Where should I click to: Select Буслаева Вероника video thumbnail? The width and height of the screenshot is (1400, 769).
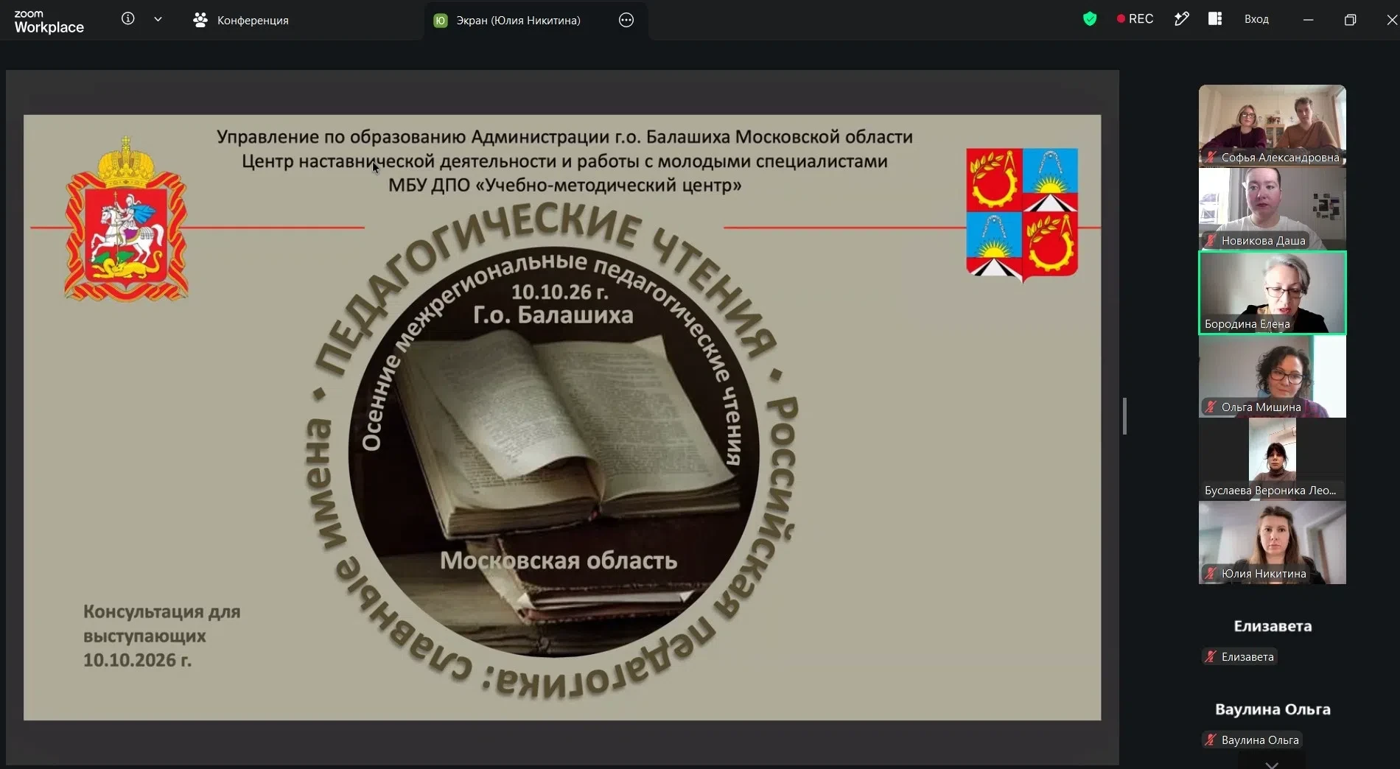[1273, 460]
